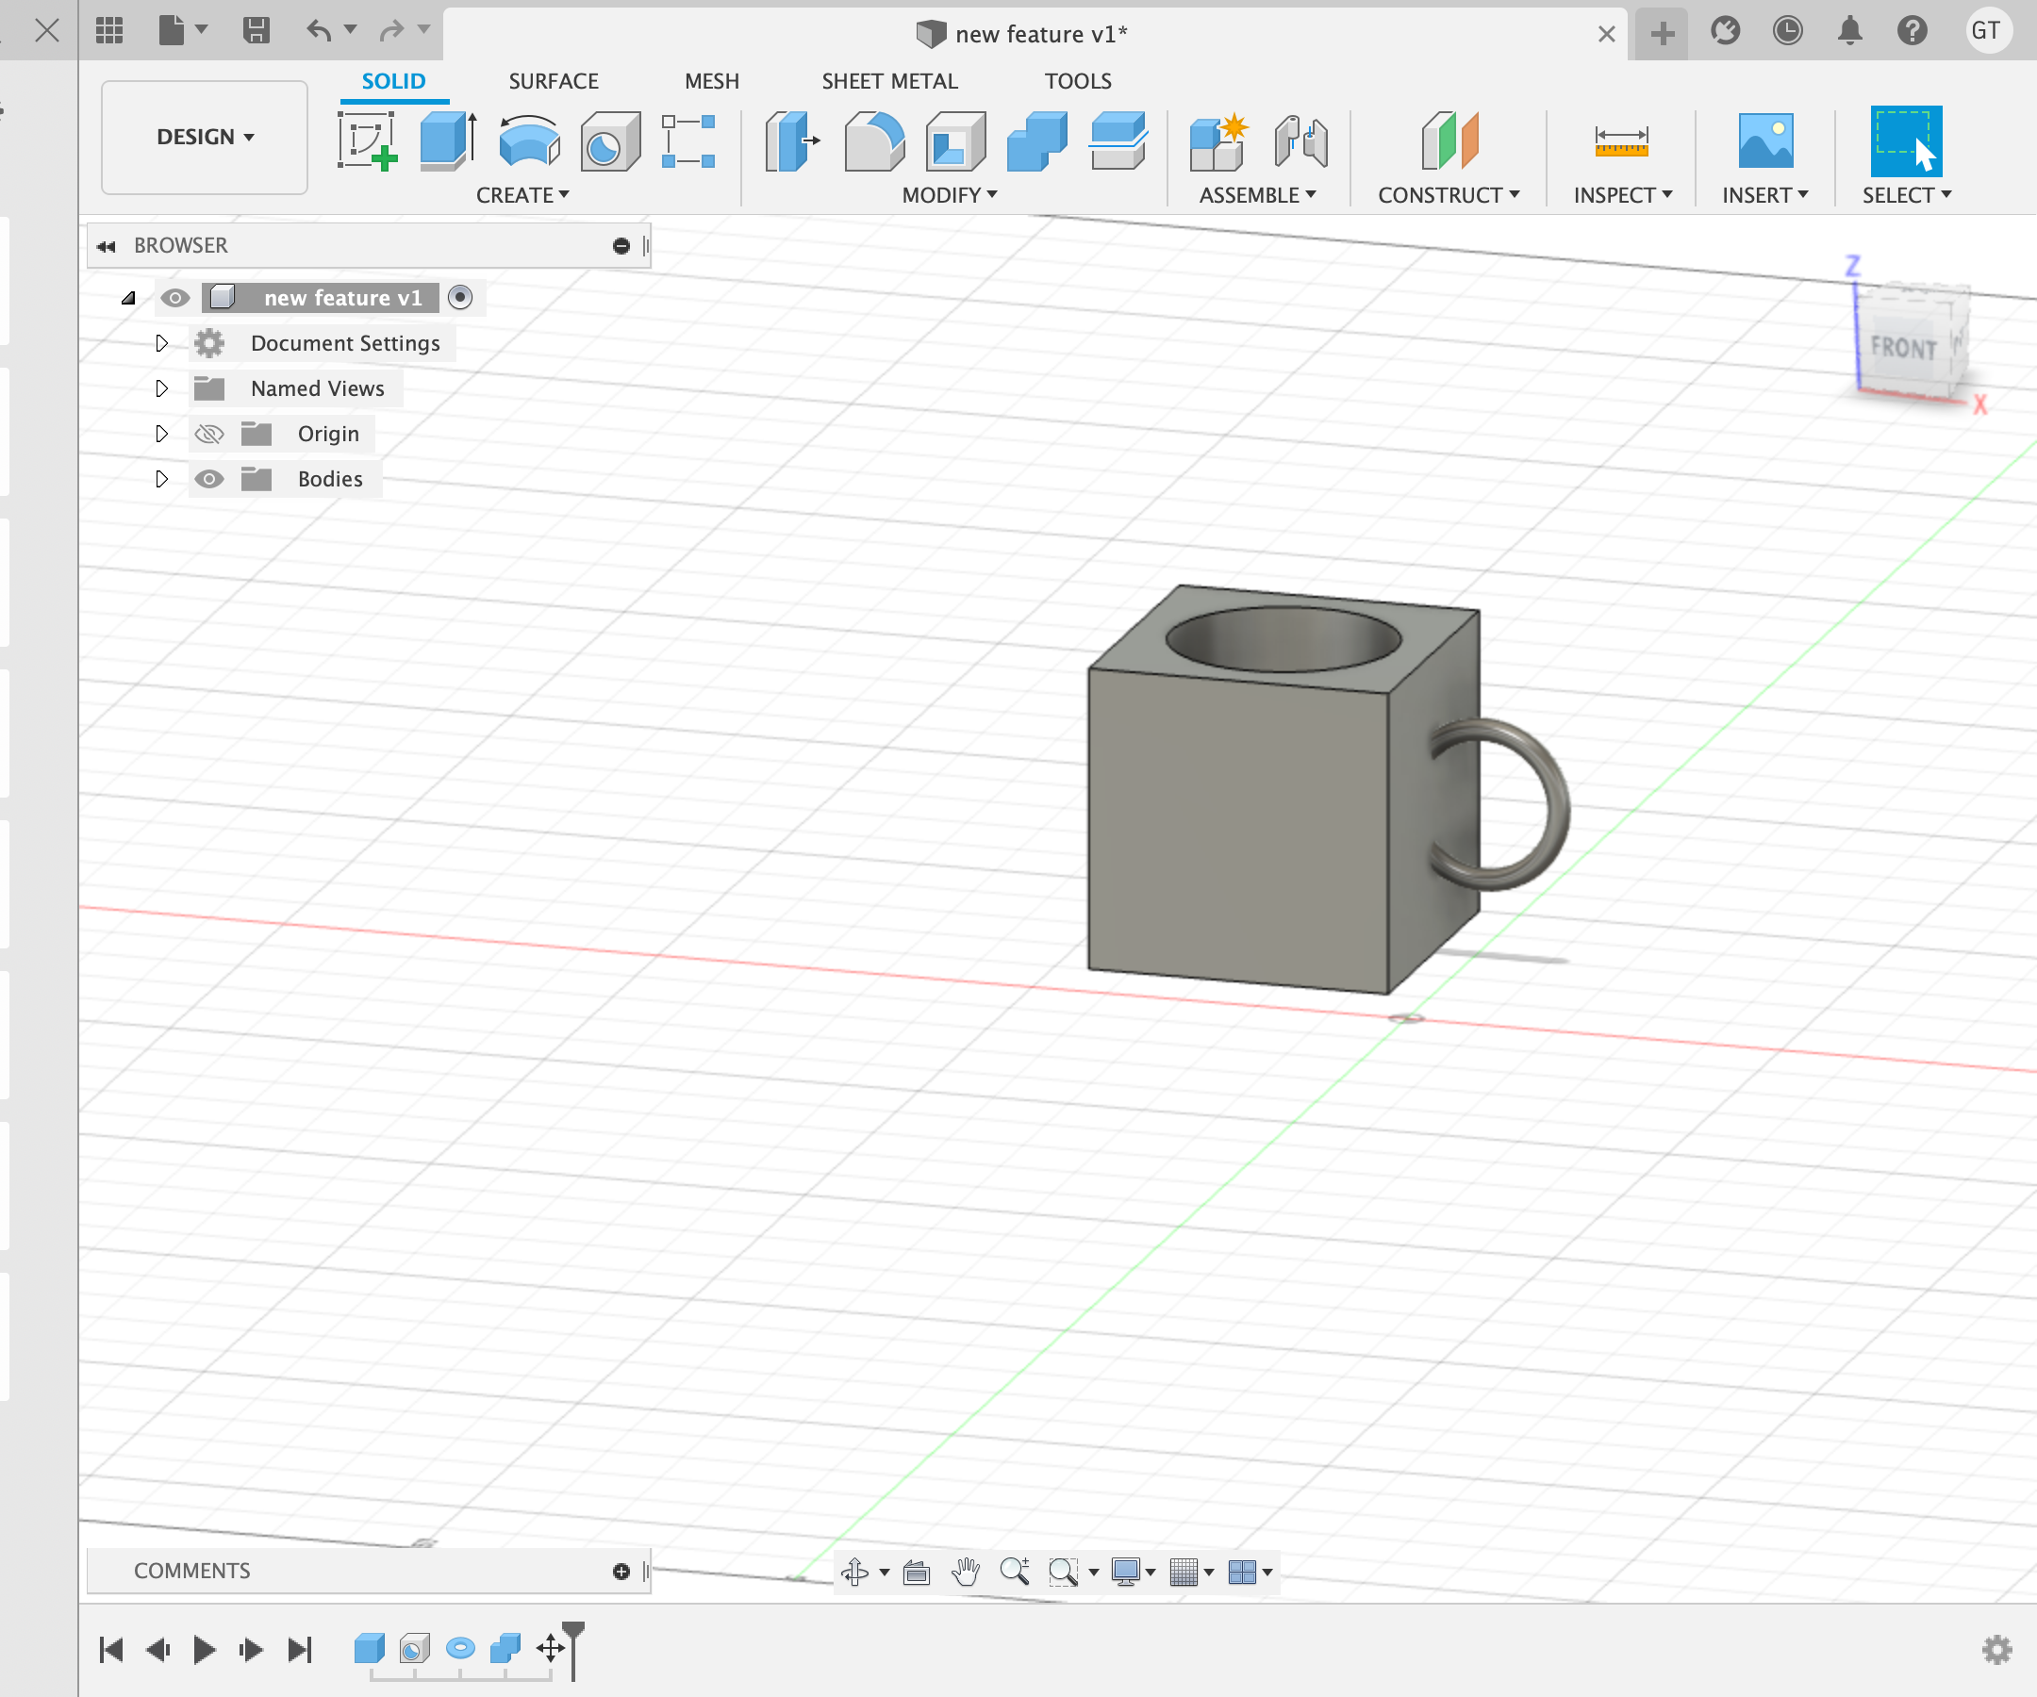Screen dimensions: 2037x1697
Task: Open Viewports layout dropdown
Action: tap(1250, 1572)
